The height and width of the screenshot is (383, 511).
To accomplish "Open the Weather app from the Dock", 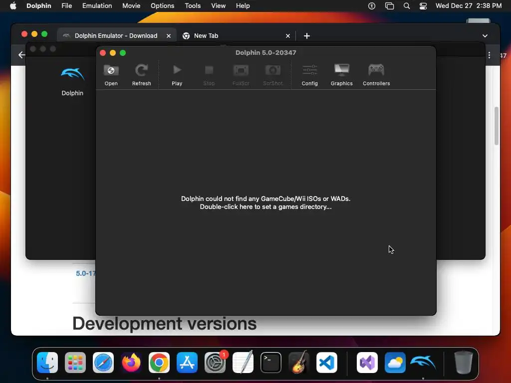I will point(395,363).
